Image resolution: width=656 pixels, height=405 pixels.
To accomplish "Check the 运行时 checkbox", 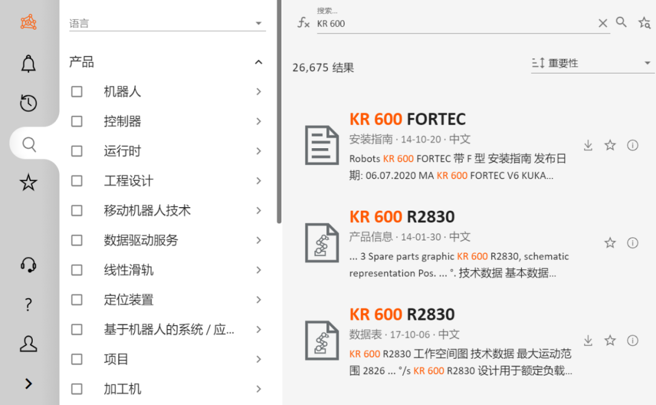I will tap(77, 151).
